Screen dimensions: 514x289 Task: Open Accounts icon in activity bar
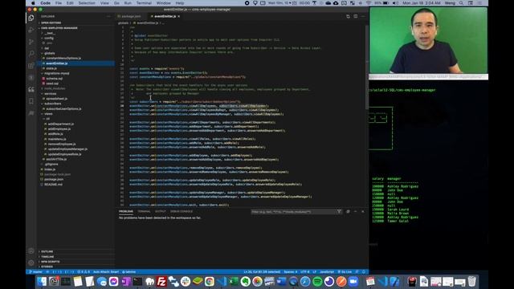pos(31,251)
